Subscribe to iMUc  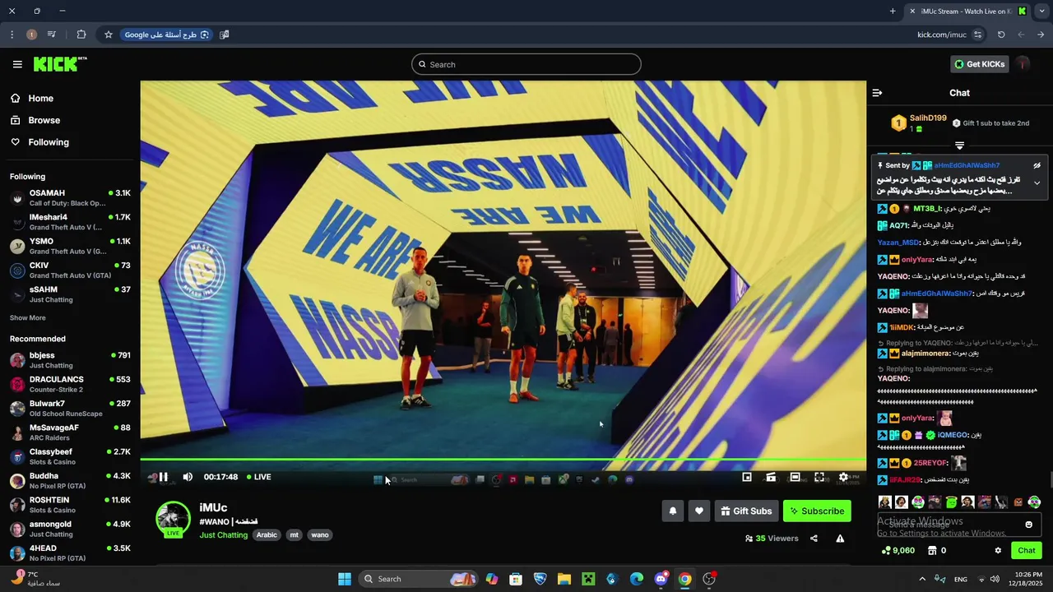pyautogui.click(x=817, y=511)
